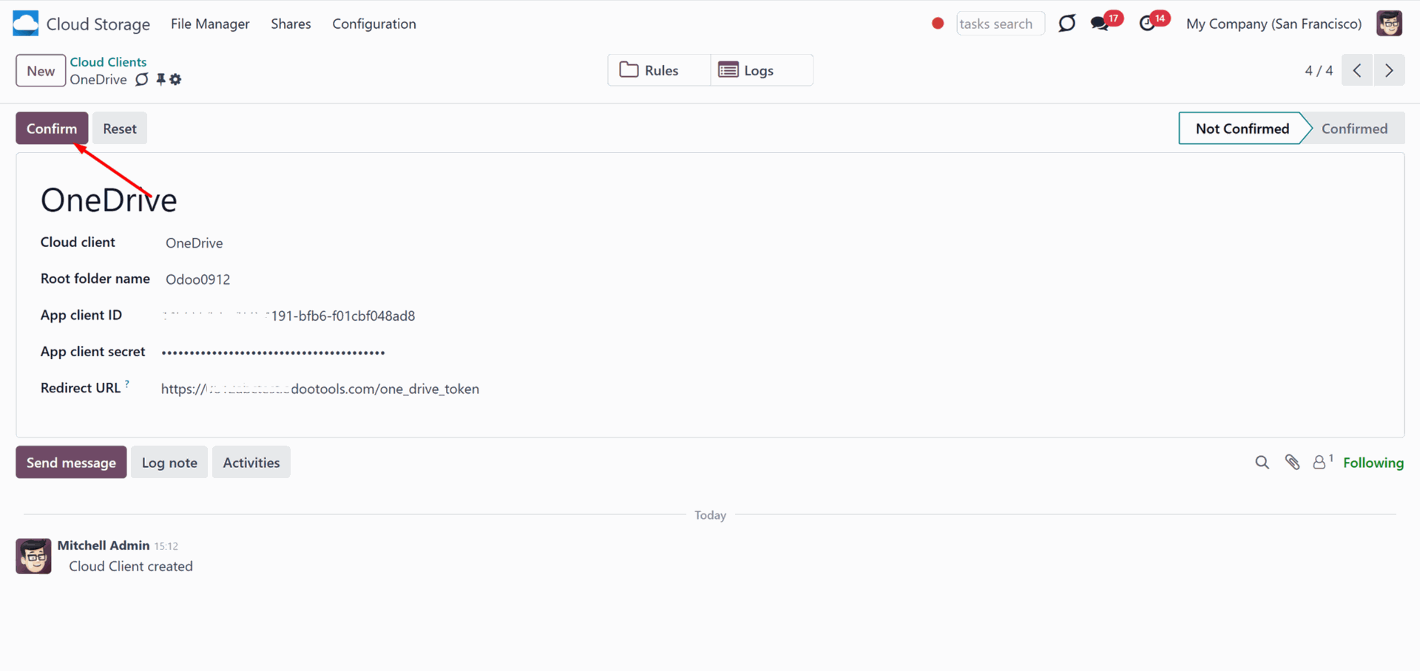Click the Cloud Storage app title

[98, 24]
